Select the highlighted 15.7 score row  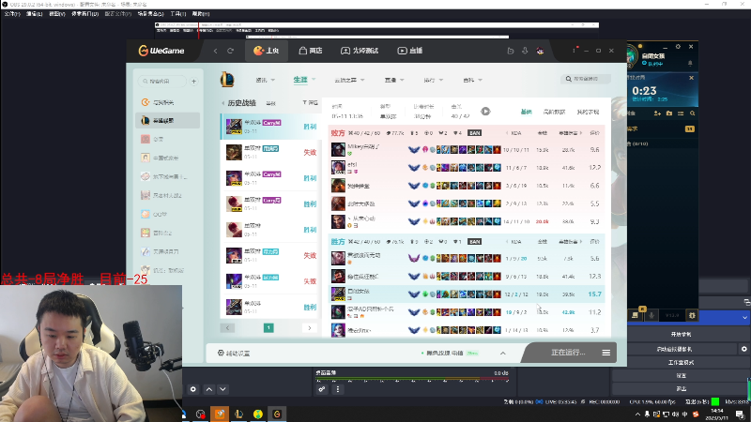(x=467, y=294)
